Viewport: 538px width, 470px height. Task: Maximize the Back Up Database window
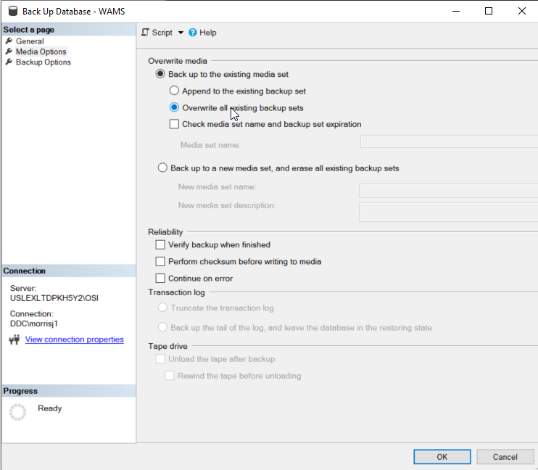489,12
